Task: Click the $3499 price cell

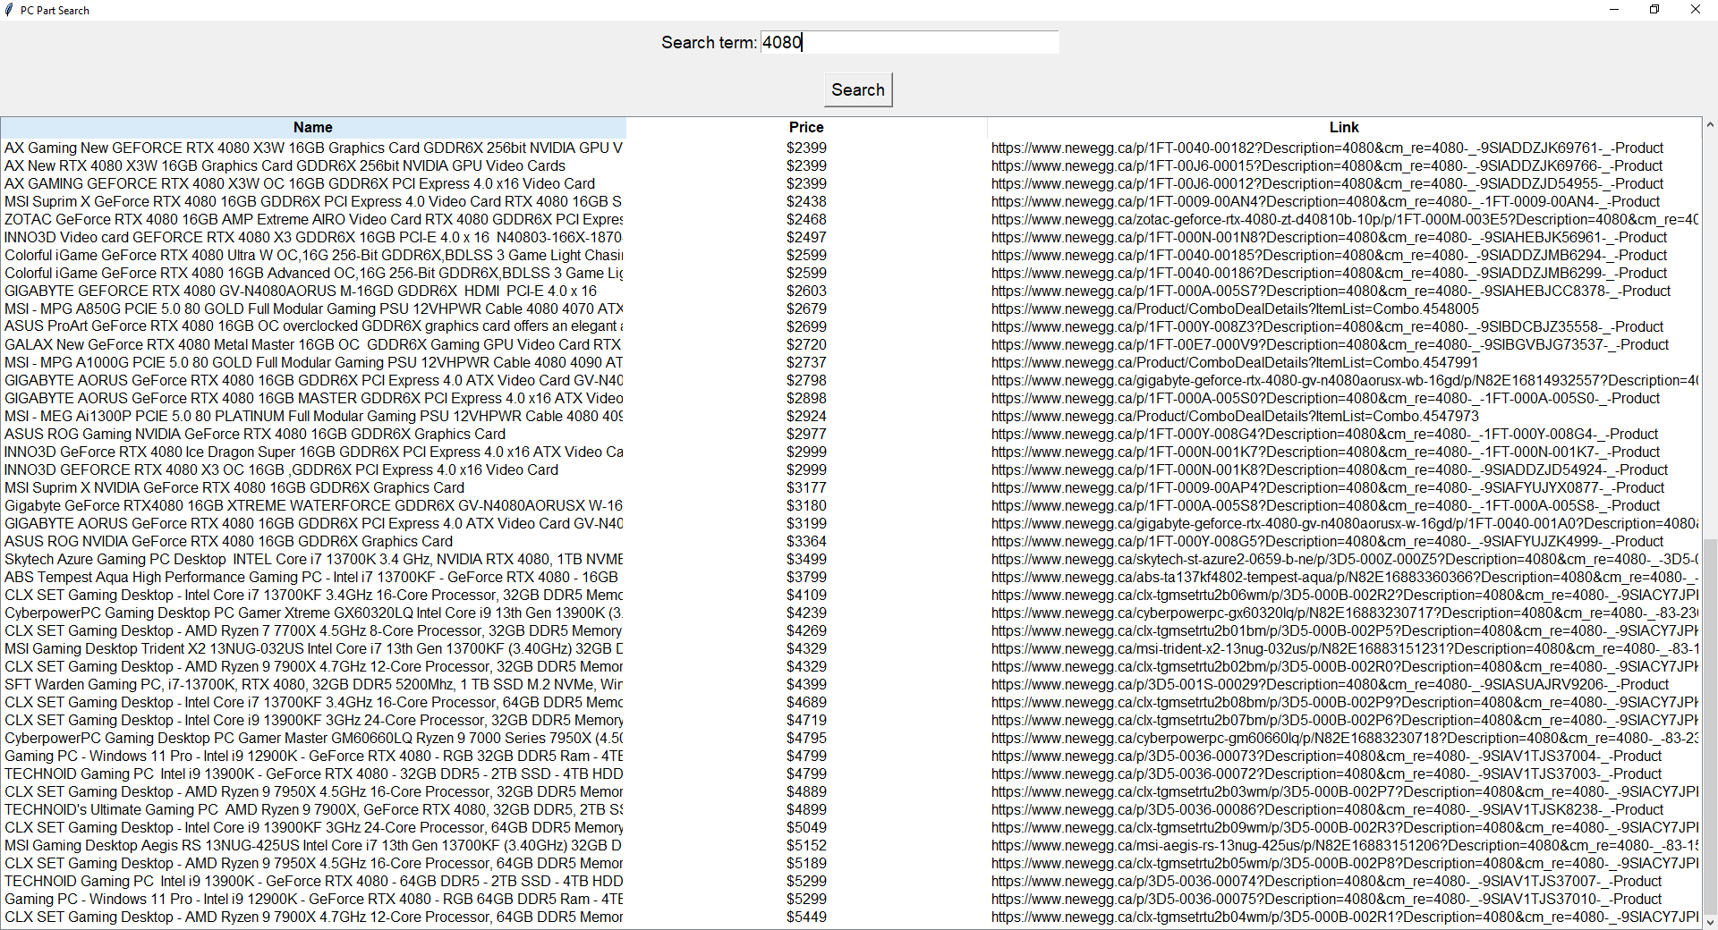Action: click(x=806, y=559)
